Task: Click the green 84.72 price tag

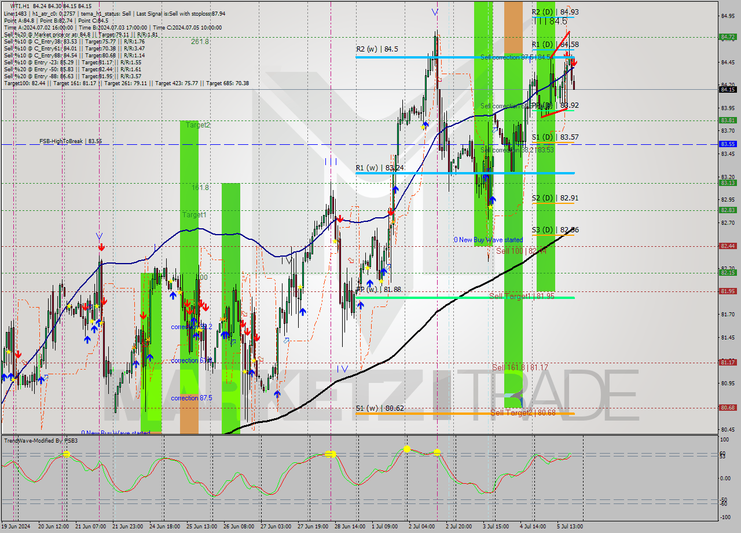Action: 728,36
